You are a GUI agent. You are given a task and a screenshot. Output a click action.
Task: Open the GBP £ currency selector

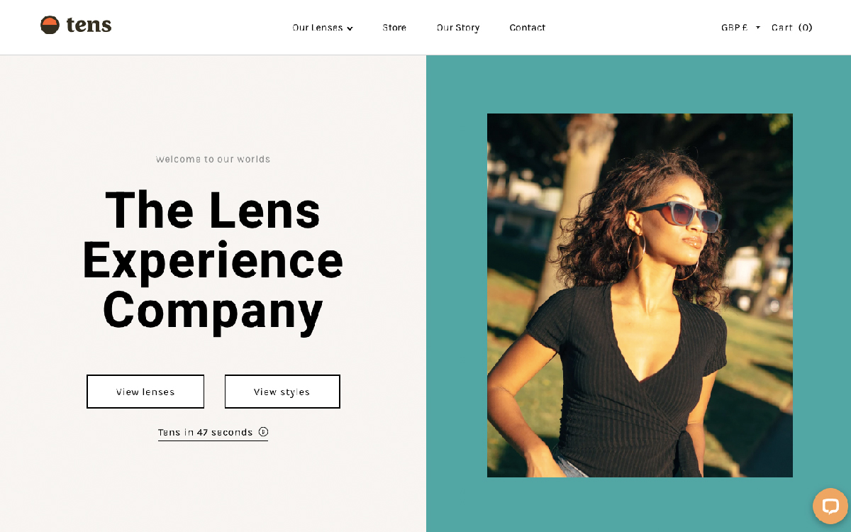tap(740, 28)
